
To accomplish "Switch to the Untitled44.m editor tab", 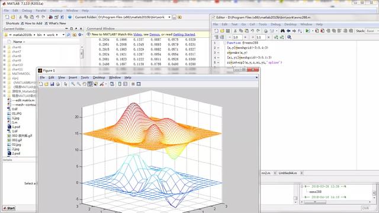I will pos(287,173).
